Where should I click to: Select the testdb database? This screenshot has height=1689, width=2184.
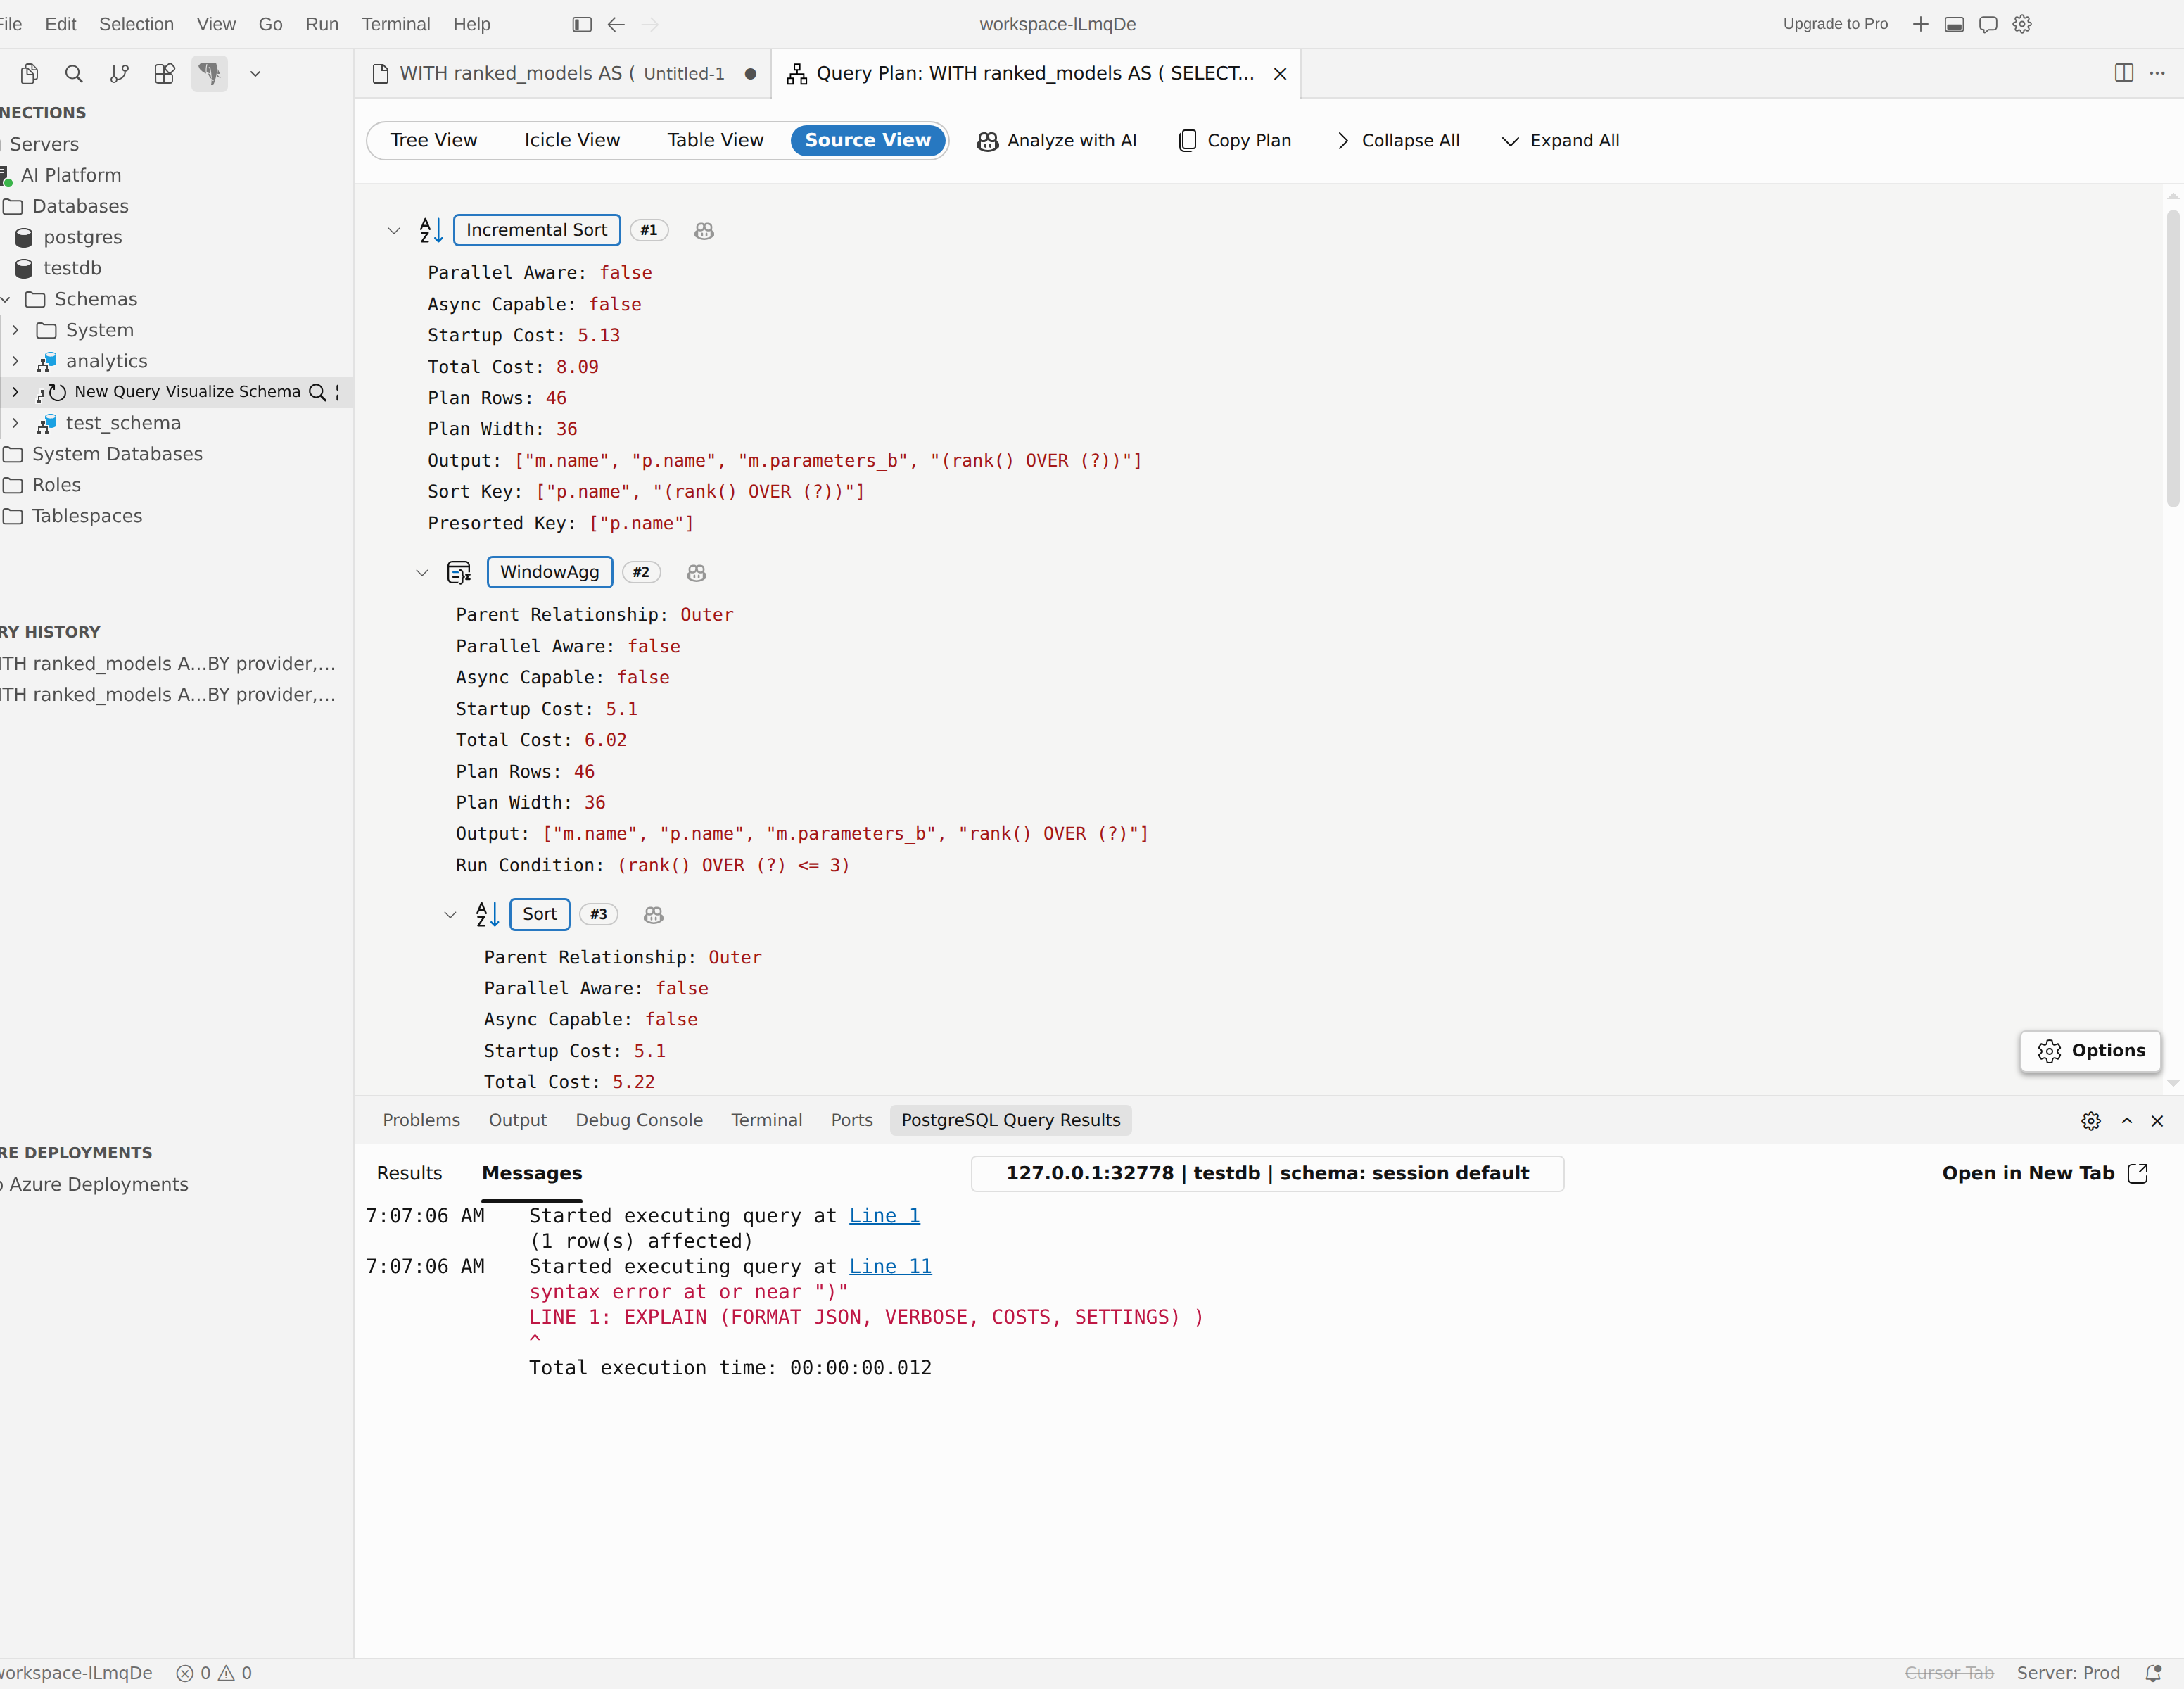pos(72,268)
